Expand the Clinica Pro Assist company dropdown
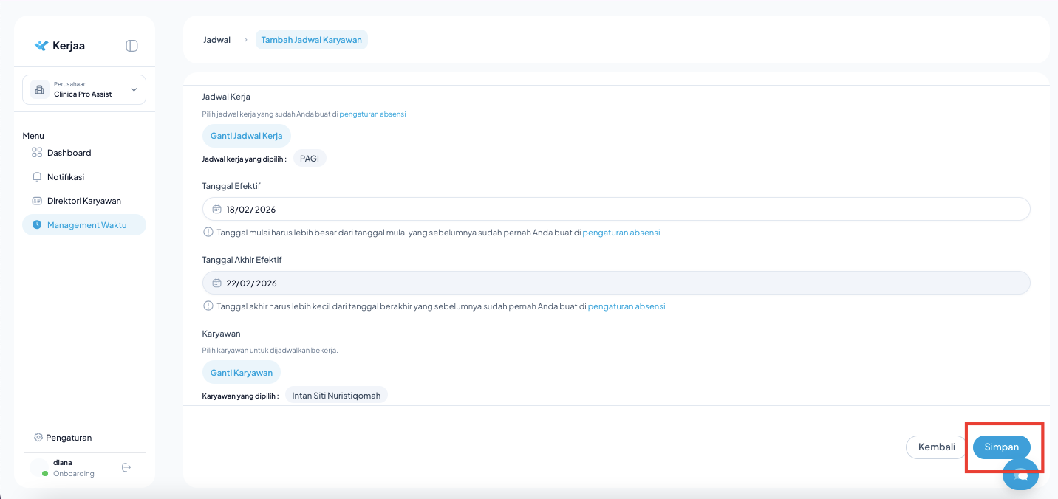This screenshot has height=499, width=1058. [134, 90]
